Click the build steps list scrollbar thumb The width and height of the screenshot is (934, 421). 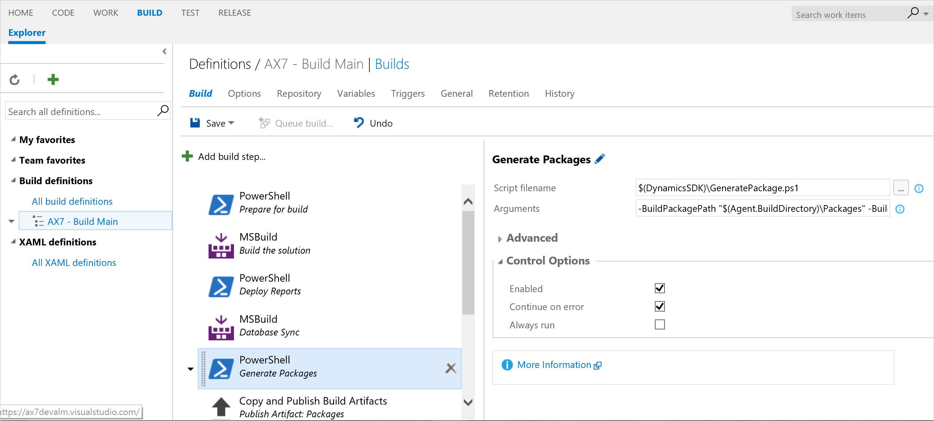(468, 262)
